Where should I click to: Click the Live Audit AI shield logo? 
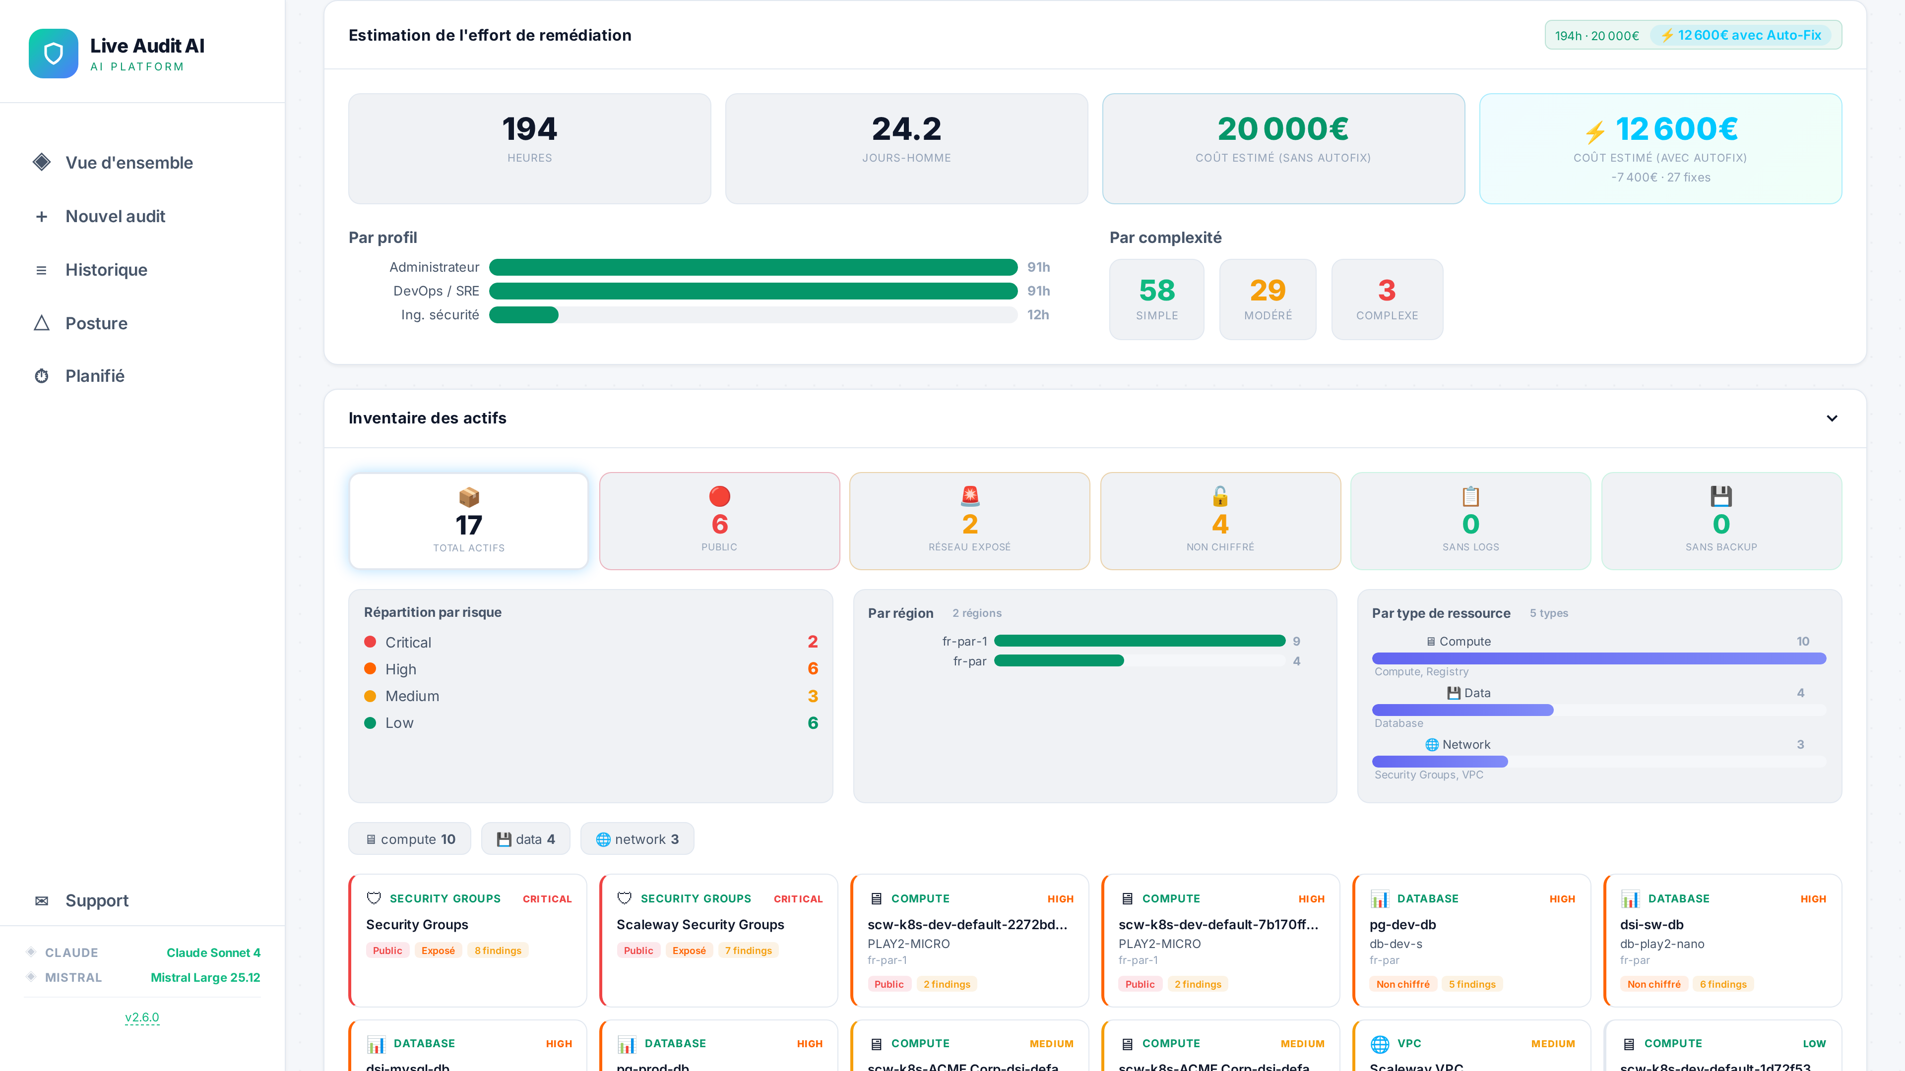point(53,53)
